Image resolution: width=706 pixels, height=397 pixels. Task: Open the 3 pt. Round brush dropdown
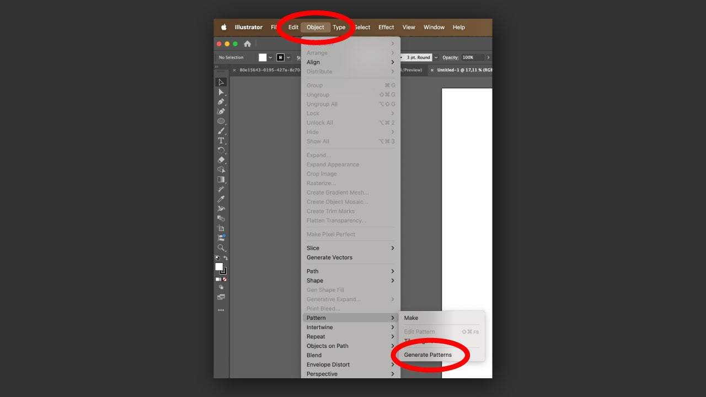(x=436, y=57)
